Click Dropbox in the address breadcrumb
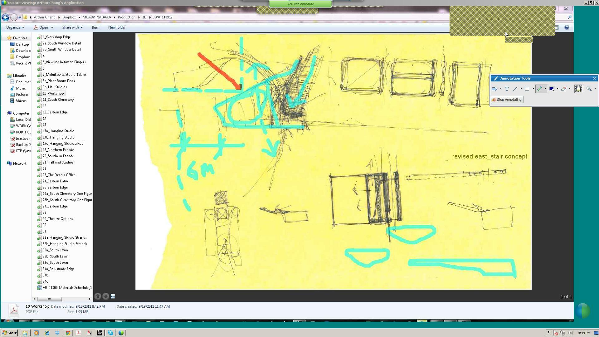Screen dimensions: 599x337 (x=69, y=17)
